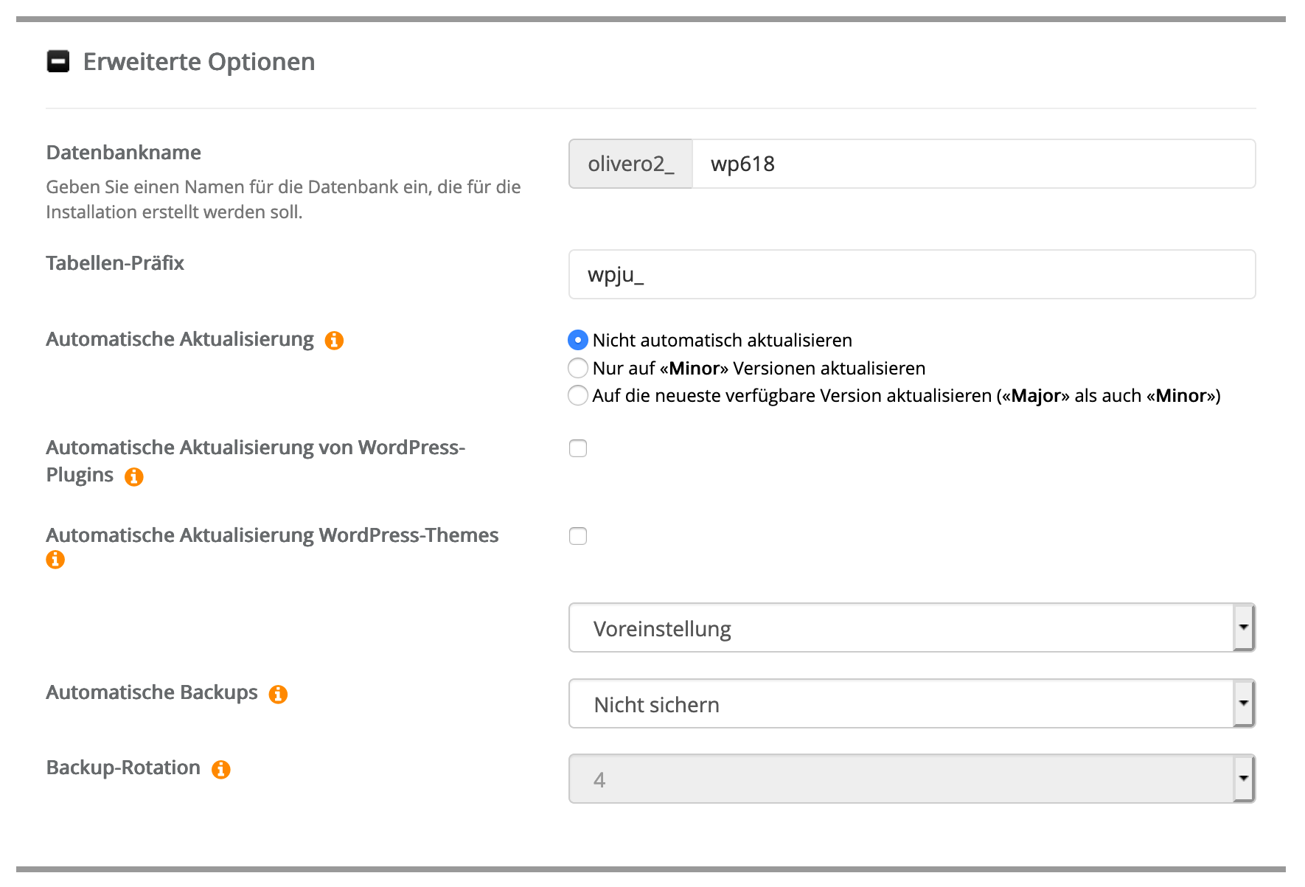Open the Voreinstellung dropdown

885,627
